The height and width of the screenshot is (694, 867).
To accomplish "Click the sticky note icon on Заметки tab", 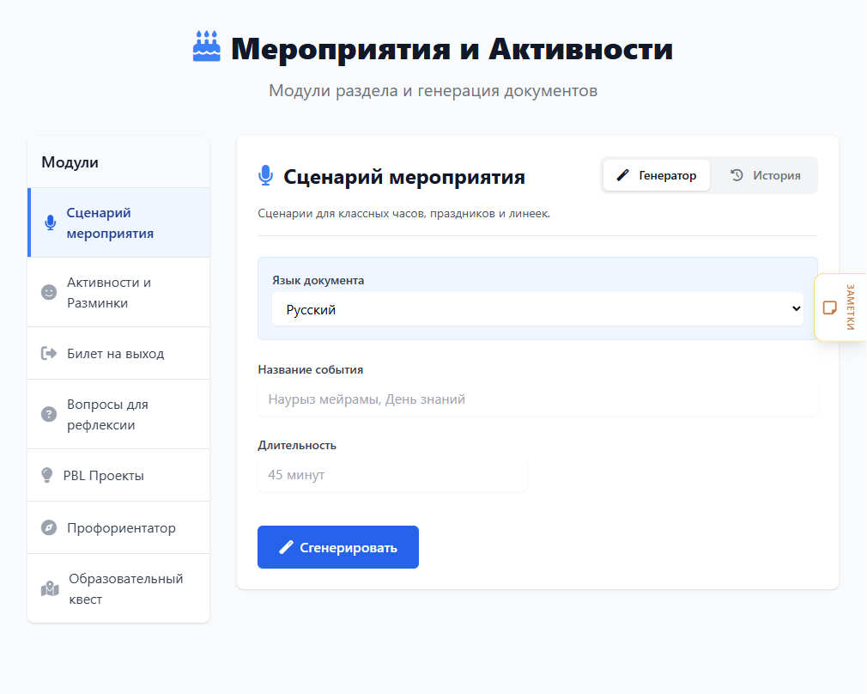I will (x=829, y=307).
